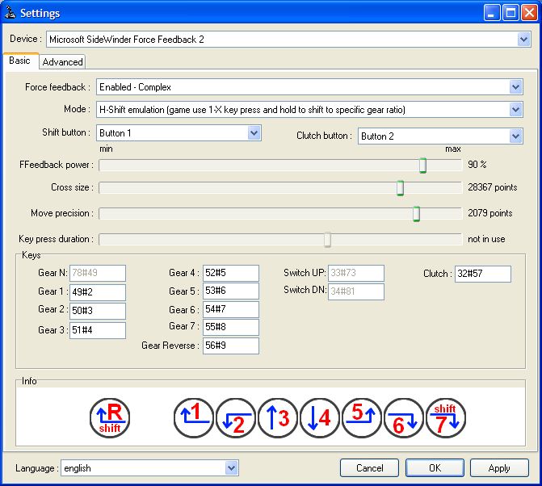Click the gear 2 pattern icon
This screenshot has height=486, width=542.
(x=236, y=418)
